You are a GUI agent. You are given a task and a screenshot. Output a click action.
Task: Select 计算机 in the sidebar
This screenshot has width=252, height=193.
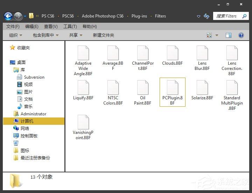[34, 121]
